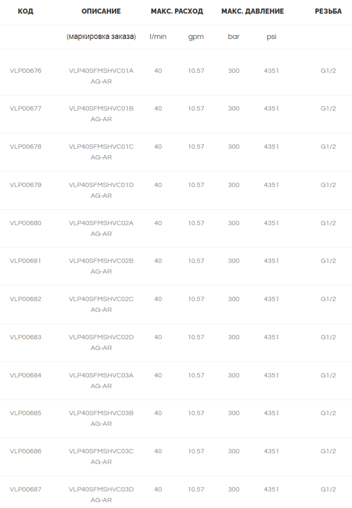Select product code VLP00684
Image resolution: width=352 pixels, height=508 pixels.
click(26, 376)
